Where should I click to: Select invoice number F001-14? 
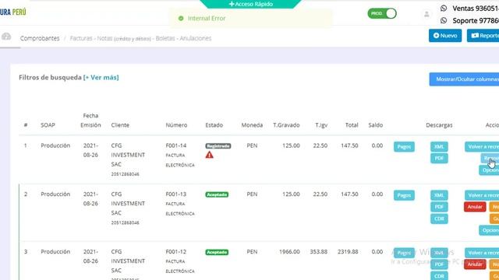click(x=176, y=145)
